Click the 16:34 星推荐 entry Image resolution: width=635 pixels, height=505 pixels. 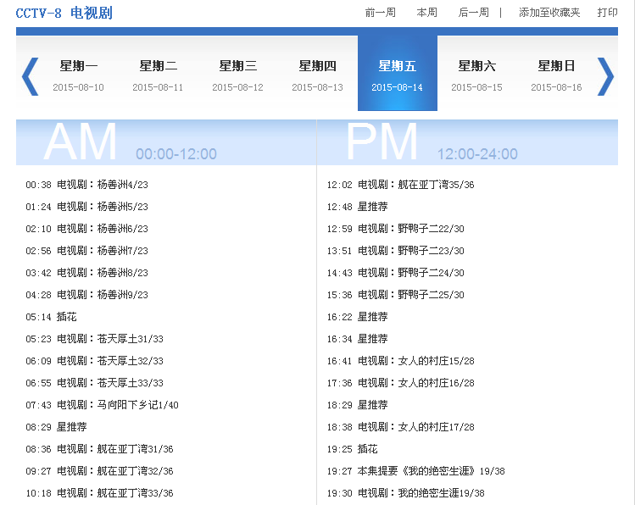(357, 339)
